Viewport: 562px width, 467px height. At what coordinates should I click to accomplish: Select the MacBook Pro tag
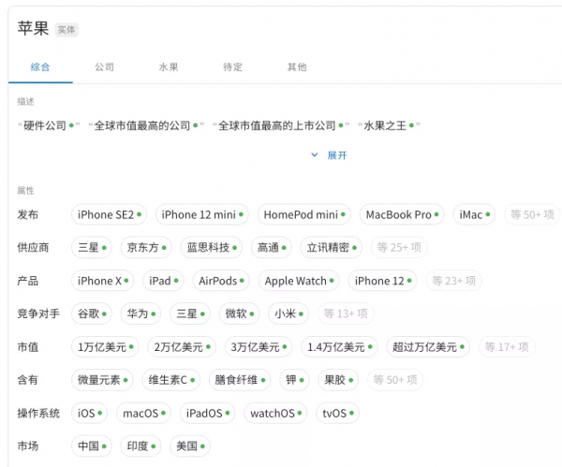tap(402, 214)
